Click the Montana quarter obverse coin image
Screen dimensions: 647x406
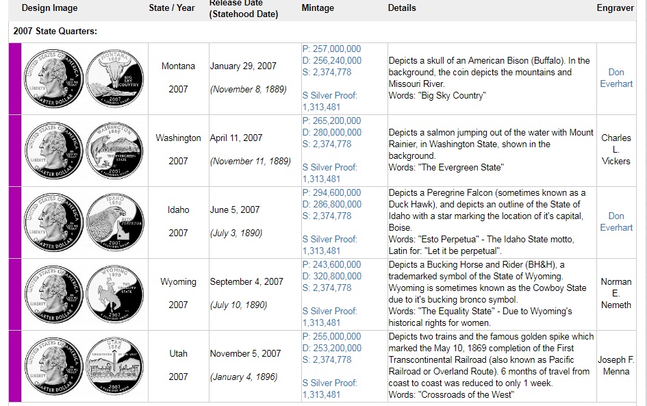pos(54,79)
